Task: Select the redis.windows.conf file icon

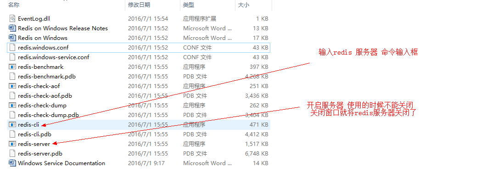Action: tap(12, 47)
